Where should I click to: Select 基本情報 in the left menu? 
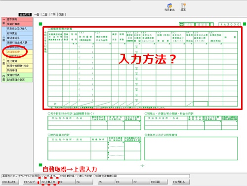click(19, 19)
